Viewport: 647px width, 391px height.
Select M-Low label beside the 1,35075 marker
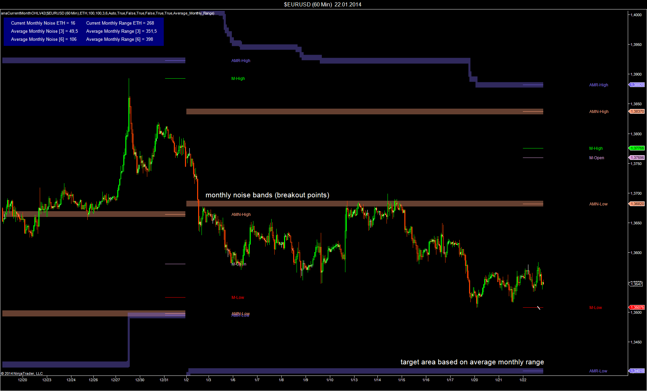595,308
